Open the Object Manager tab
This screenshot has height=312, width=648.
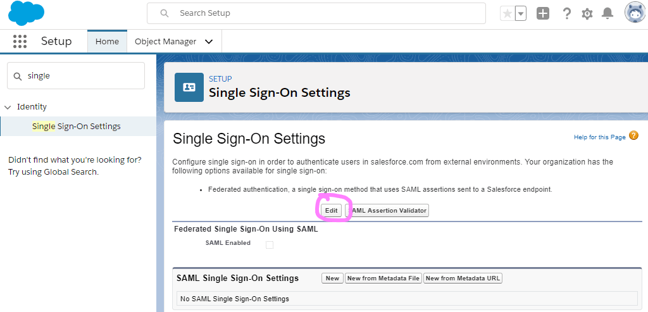click(165, 42)
